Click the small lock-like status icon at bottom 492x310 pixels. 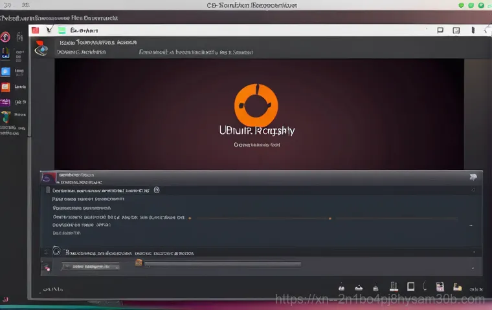point(375,288)
